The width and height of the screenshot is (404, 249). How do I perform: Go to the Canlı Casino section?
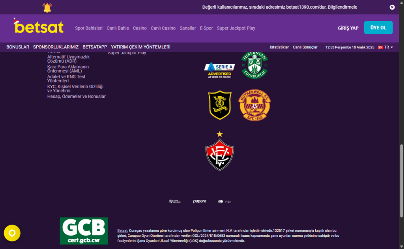click(x=163, y=28)
